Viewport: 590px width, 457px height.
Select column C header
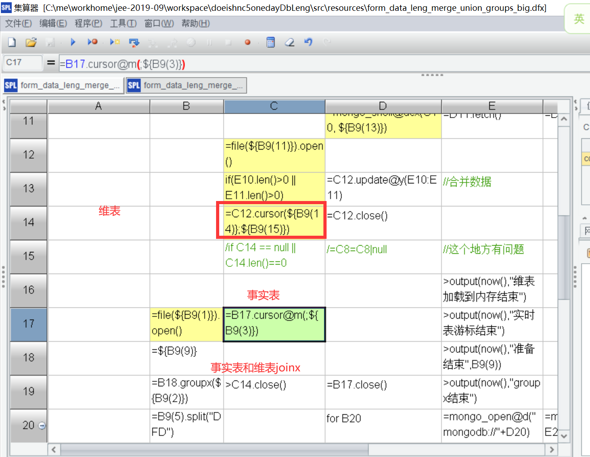tap(274, 106)
